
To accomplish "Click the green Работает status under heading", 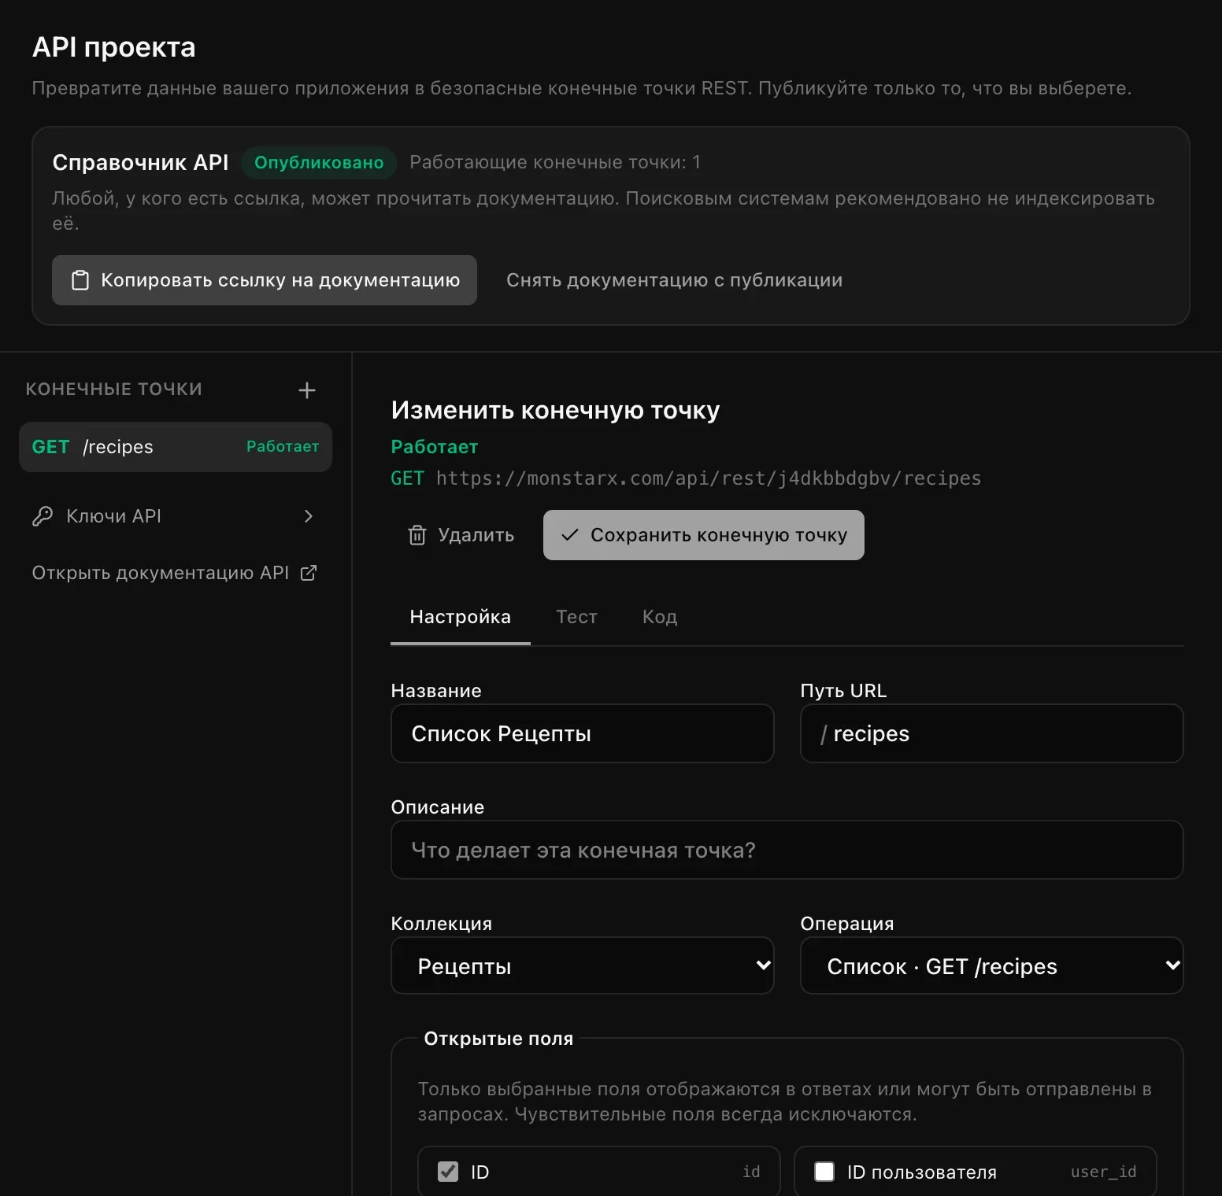I will click(435, 447).
